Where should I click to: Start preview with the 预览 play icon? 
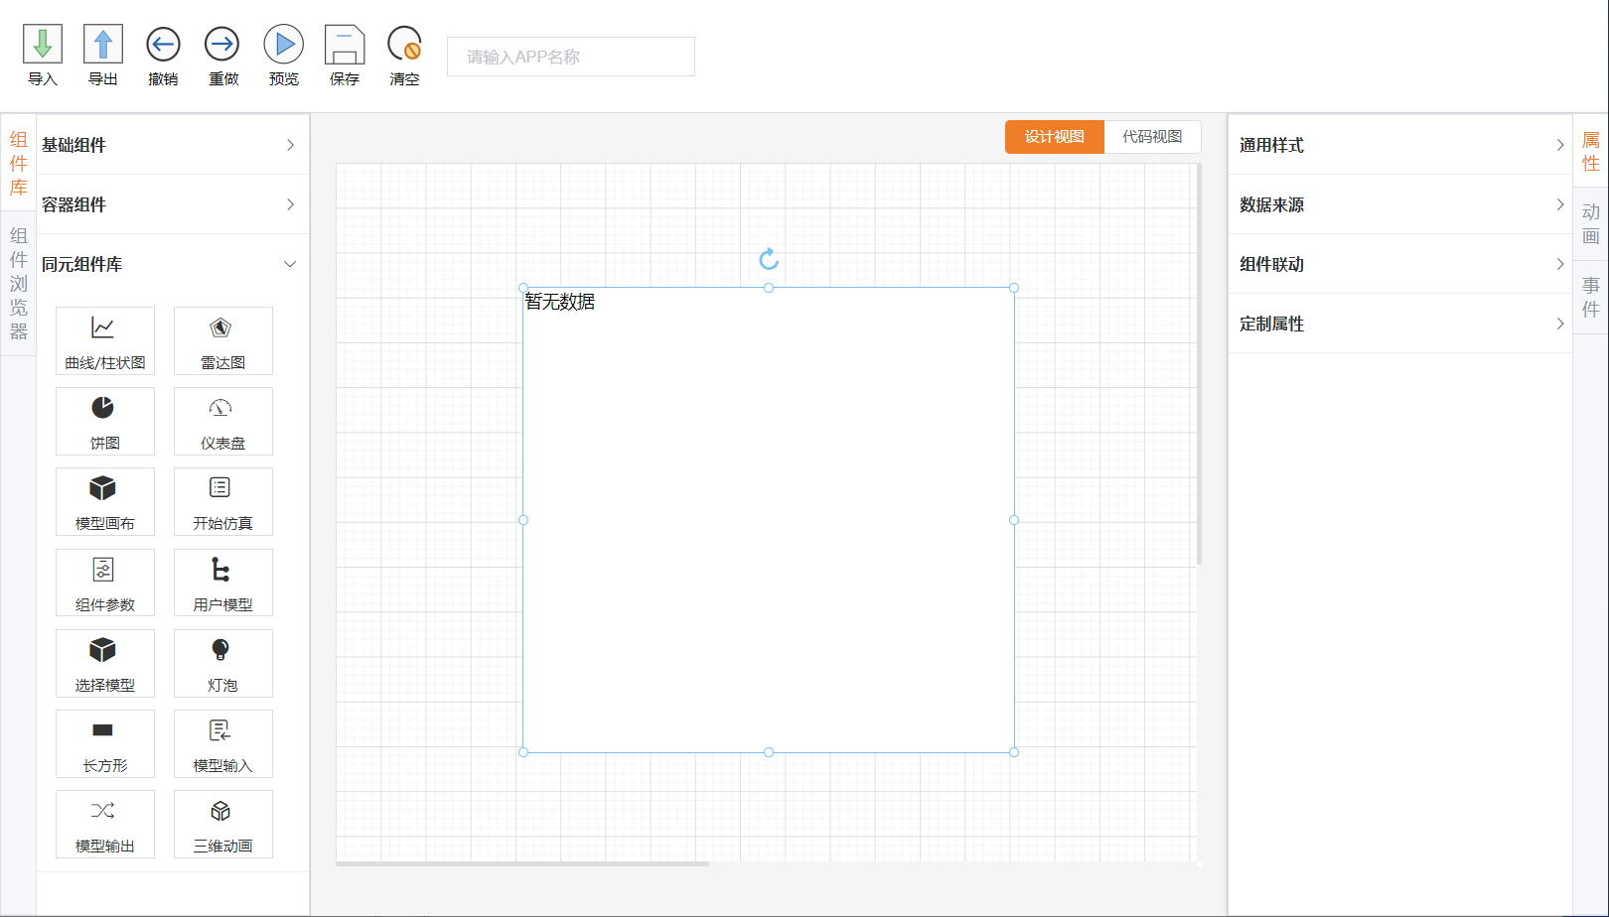(283, 44)
